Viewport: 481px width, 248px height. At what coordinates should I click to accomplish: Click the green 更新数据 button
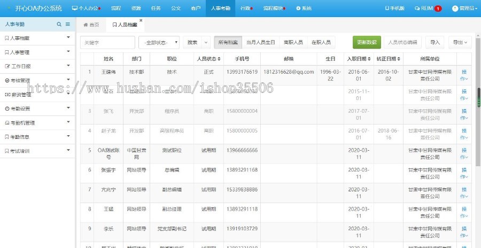[367, 42]
